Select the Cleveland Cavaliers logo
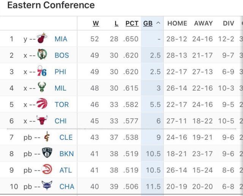The height and width of the screenshot is (196, 243). tap(47, 137)
